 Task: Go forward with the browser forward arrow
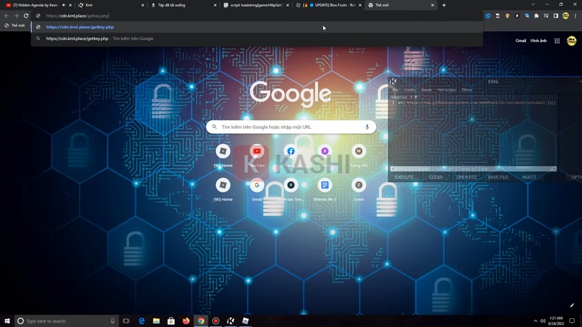[x=16, y=15]
